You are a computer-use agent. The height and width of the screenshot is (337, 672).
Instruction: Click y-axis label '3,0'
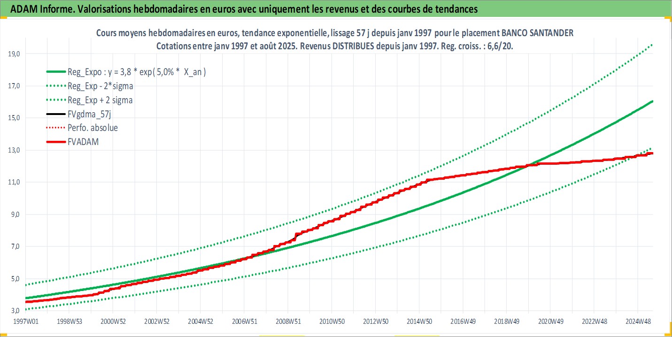pyautogui.click(x=15, y=311)
